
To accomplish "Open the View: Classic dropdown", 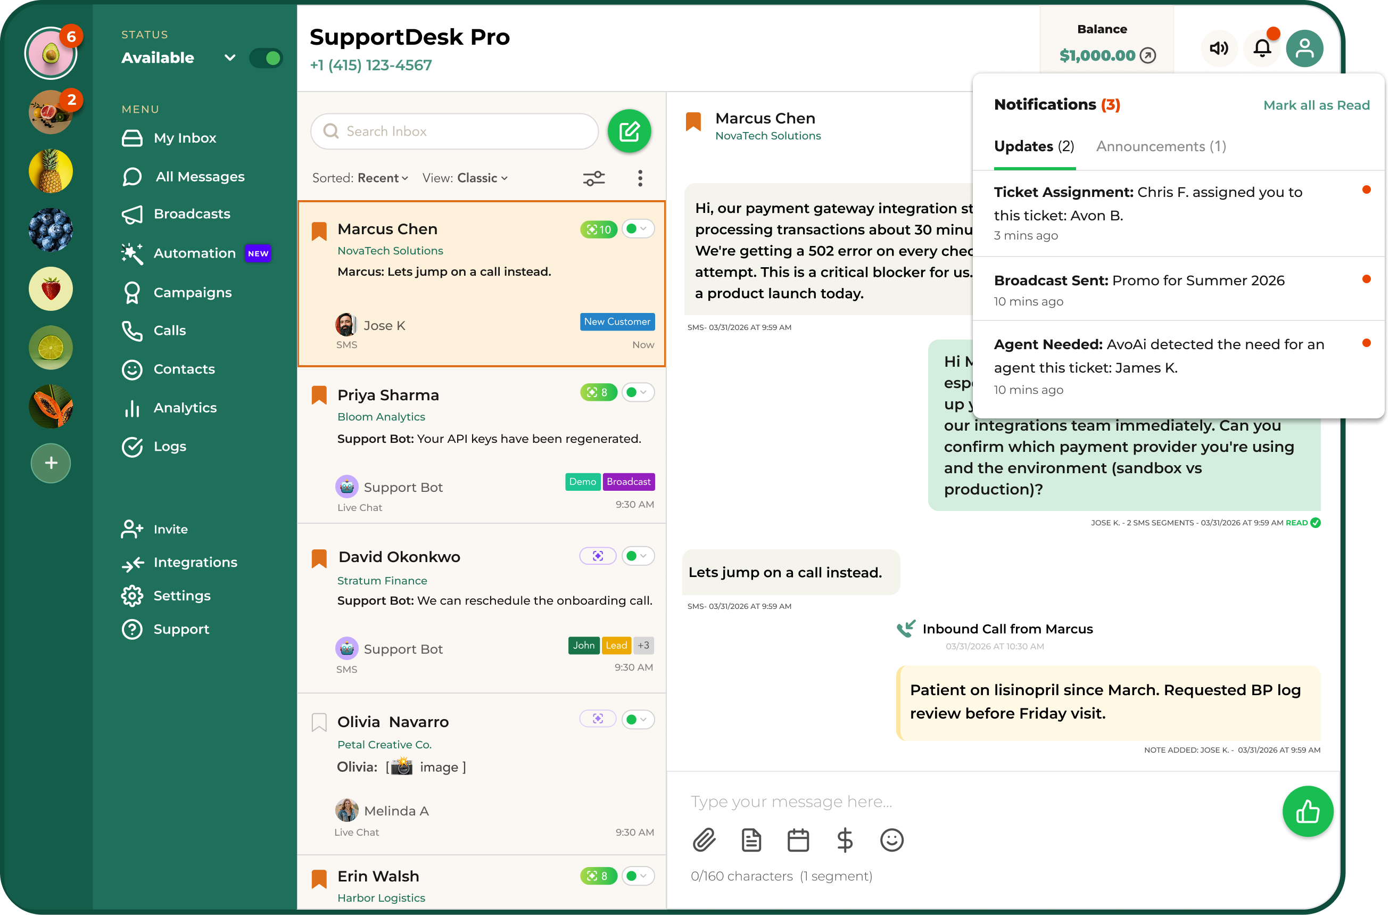I will [x=465, y=178].
